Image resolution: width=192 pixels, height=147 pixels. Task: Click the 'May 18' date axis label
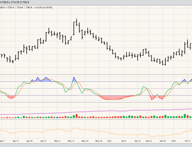point(85,141)
